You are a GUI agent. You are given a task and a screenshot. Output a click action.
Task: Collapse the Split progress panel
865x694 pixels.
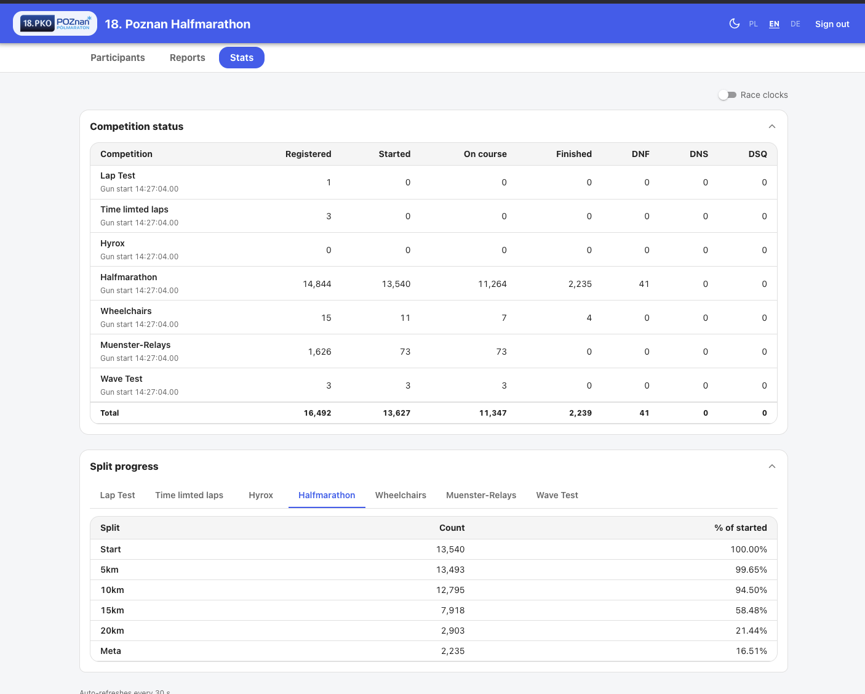[x=772, y=466]
